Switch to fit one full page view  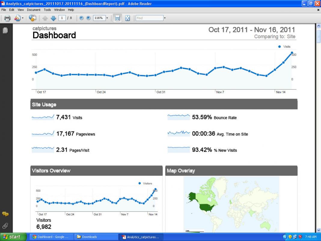coord(127,18)
